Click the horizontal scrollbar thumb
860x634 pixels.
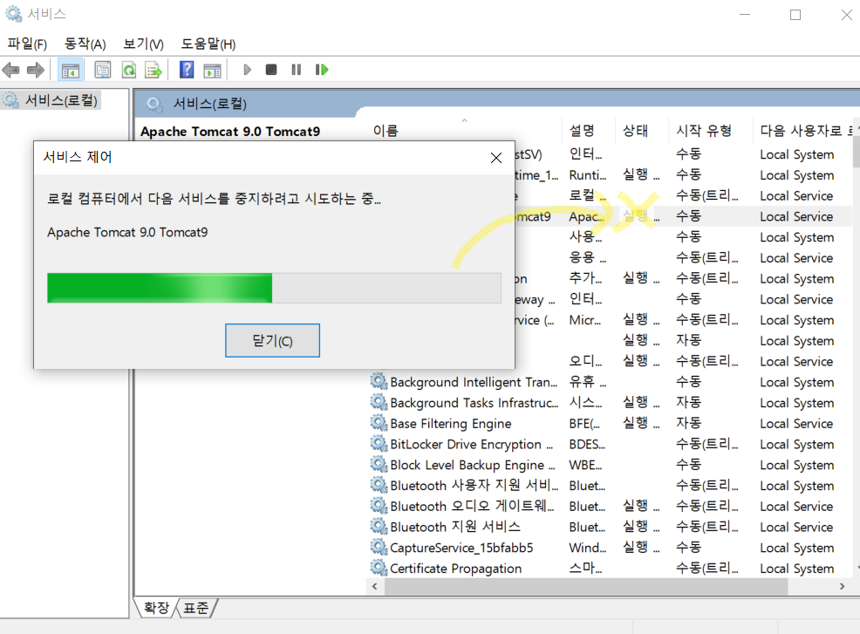click(x=586, y=587)
